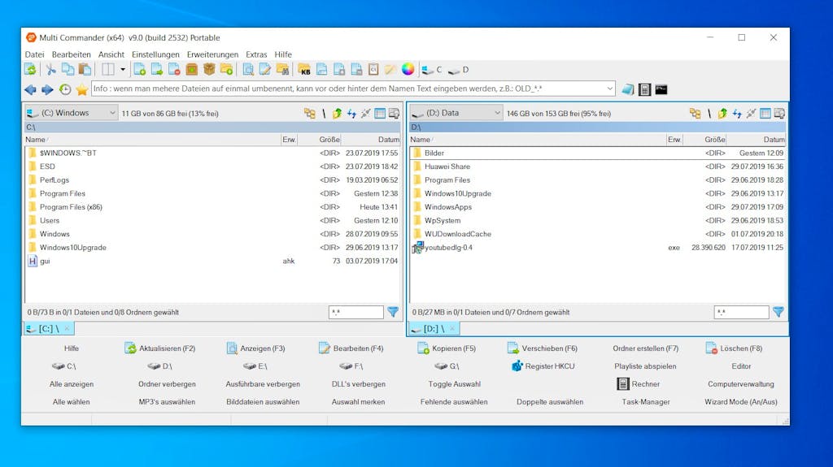The image size is (833, 467).
Task: Click the find files binoculars icon
Action: coord(282,70)
